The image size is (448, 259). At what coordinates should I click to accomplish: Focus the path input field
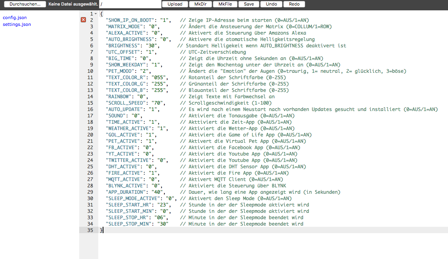[x=130, y=4]
